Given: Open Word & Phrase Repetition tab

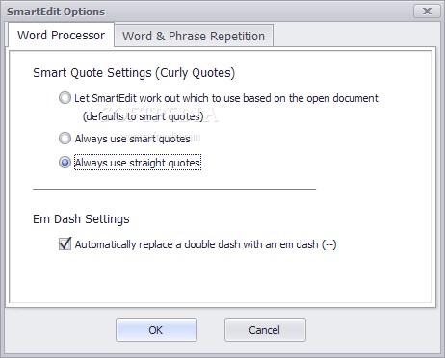Looking at the screenshot, I should click(x=194, y=36).
